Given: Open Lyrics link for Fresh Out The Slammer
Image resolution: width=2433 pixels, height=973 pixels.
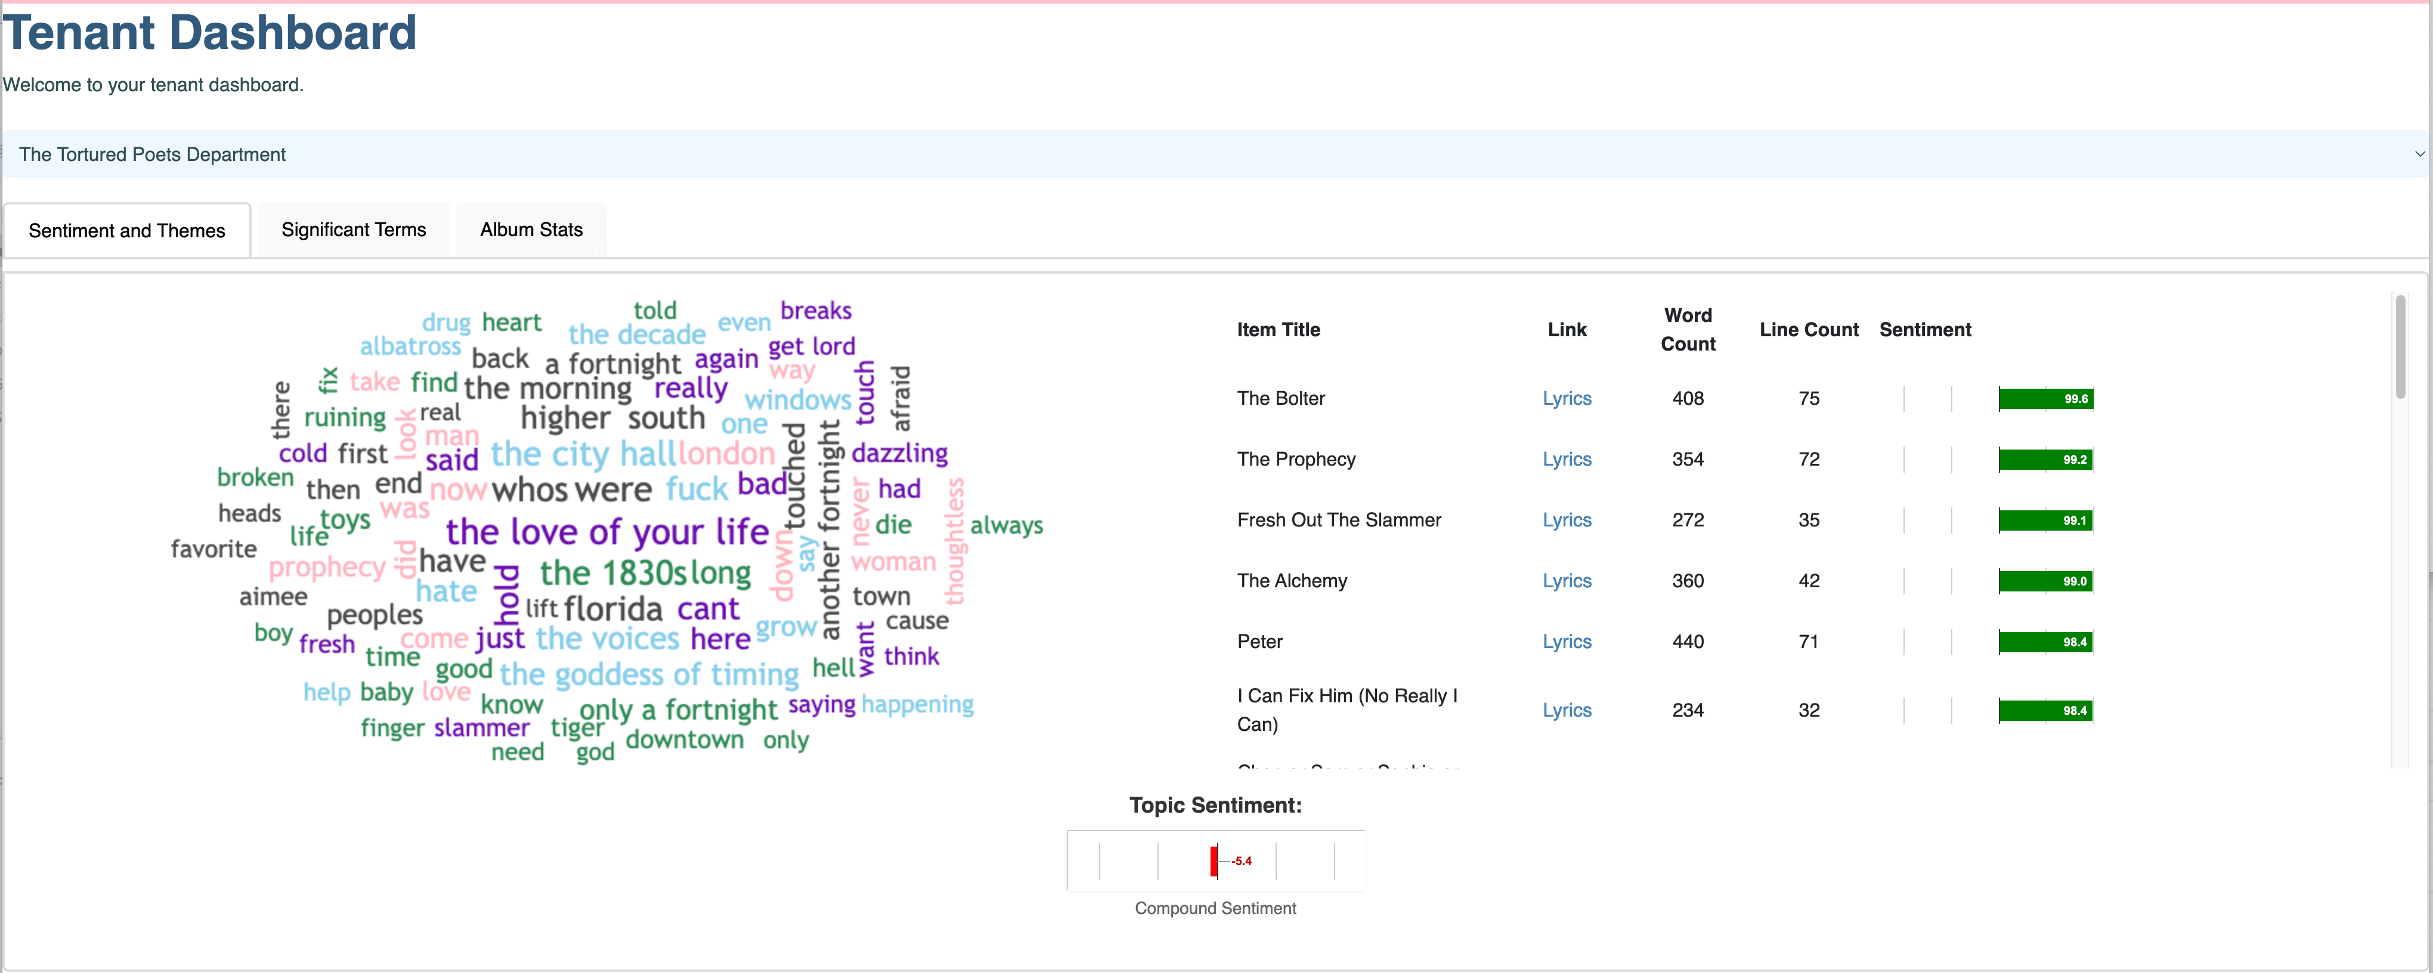Looking at the screenshot, I should [x=1567, y=520].
